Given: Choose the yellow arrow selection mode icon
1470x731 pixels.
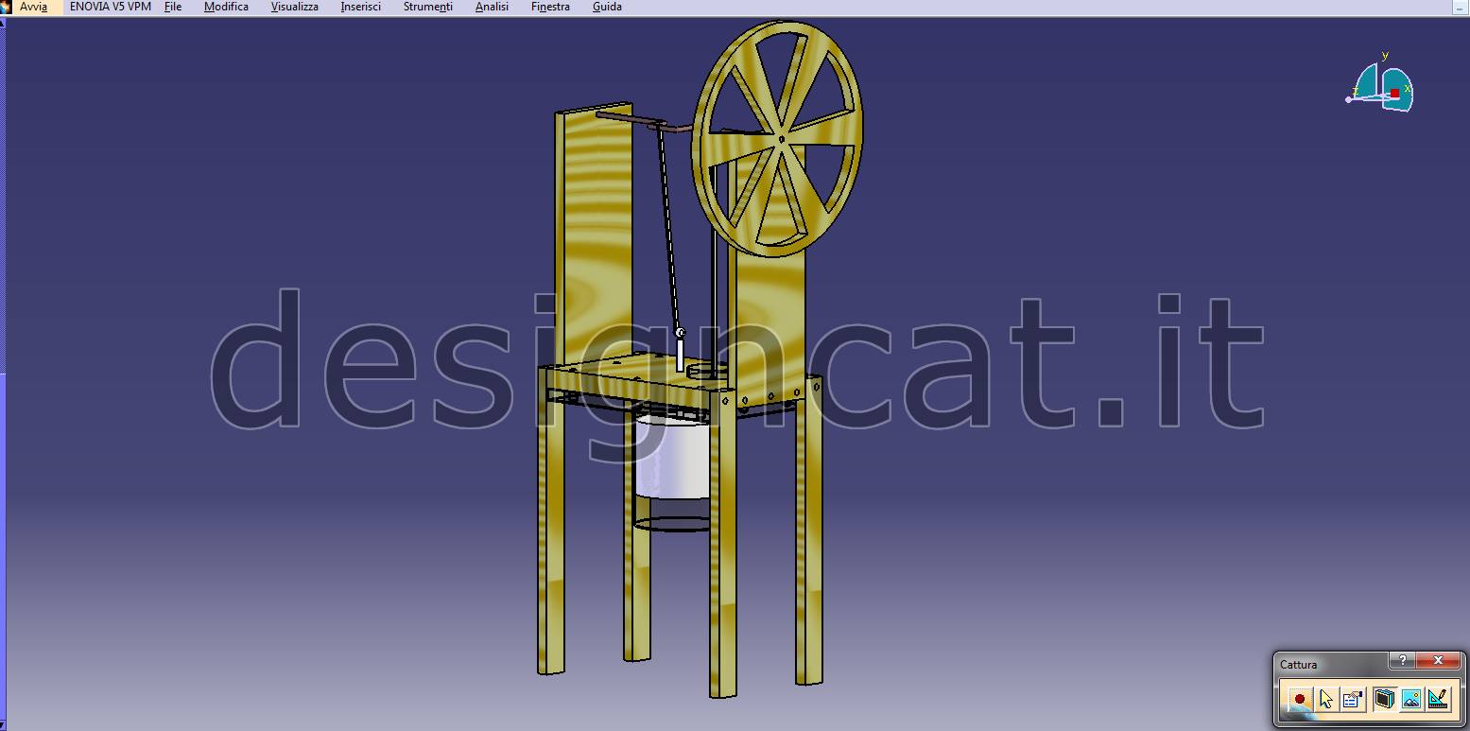Looking at the screenshot, I should (1326, 699).
